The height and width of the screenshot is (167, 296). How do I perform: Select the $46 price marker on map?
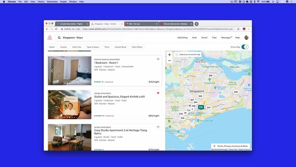(236, 92)
